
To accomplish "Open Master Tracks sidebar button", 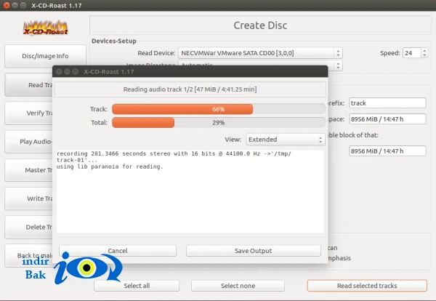I will click(x=28, y=169).
